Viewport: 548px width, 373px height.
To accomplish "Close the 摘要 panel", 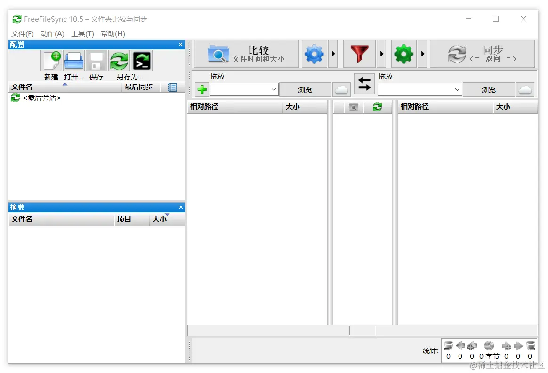I will point(181,207).
